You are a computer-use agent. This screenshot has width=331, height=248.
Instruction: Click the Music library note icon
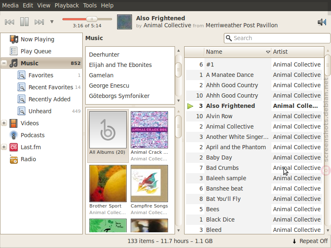[14, 63]
